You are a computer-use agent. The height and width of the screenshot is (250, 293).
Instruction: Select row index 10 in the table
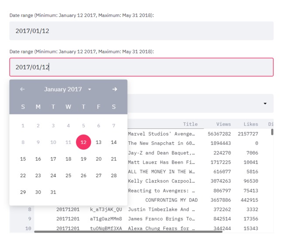click(28, 228)
